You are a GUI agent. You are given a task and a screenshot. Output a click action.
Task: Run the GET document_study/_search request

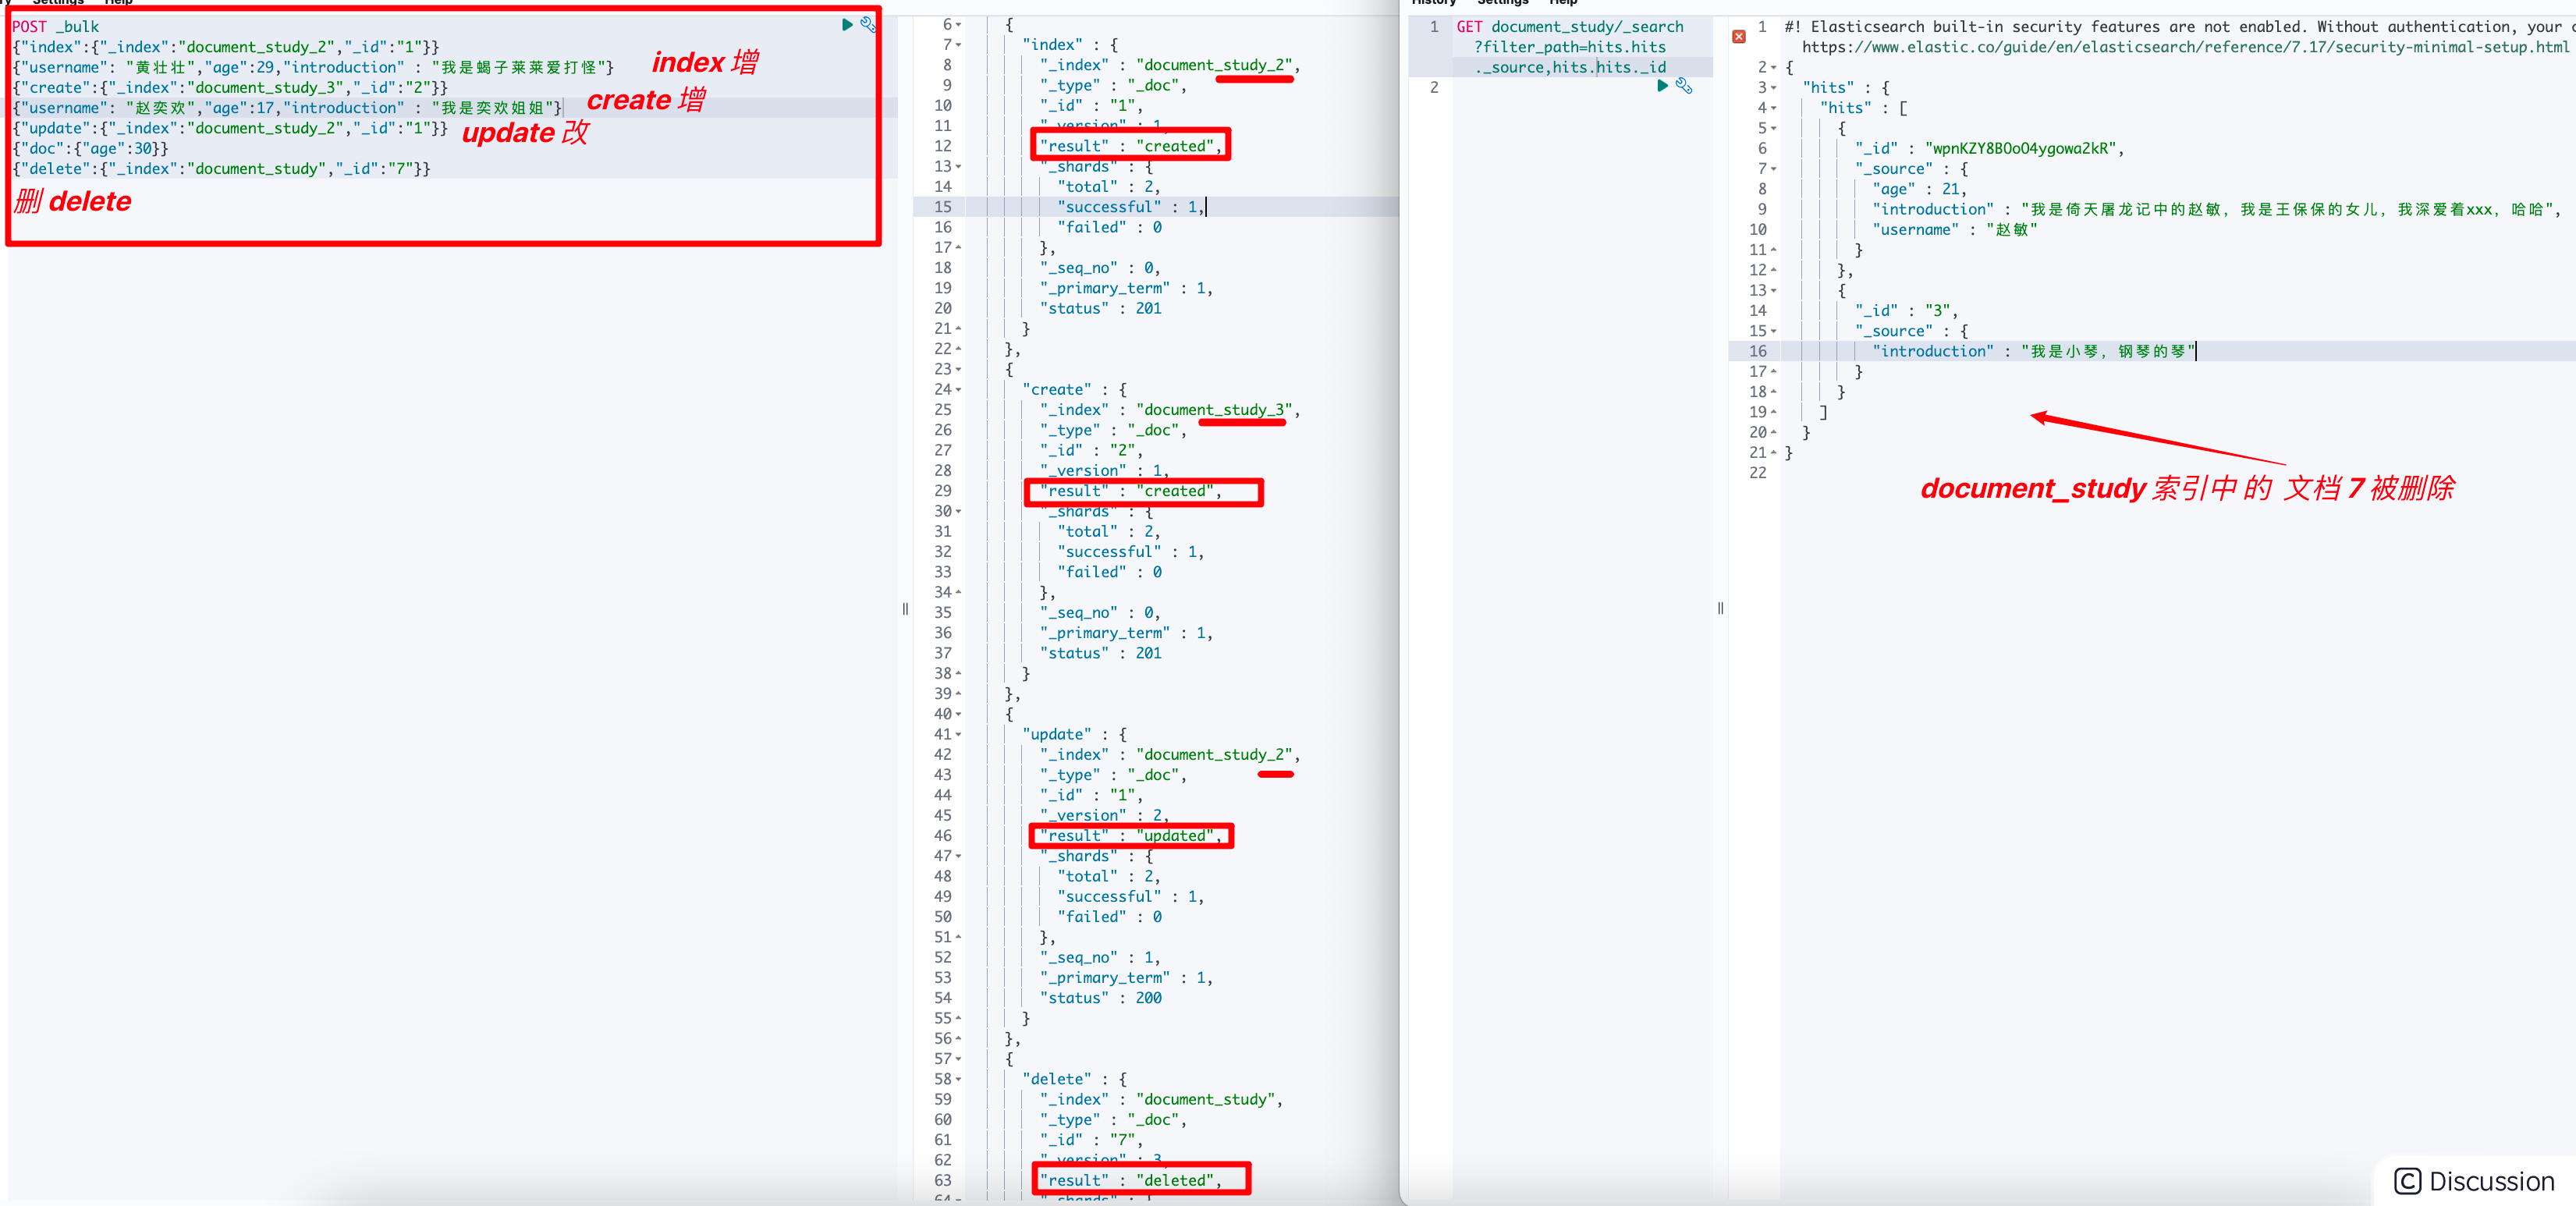tap(1662, 86)
